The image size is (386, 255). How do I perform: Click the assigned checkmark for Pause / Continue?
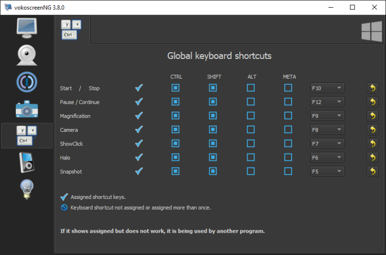139,101
